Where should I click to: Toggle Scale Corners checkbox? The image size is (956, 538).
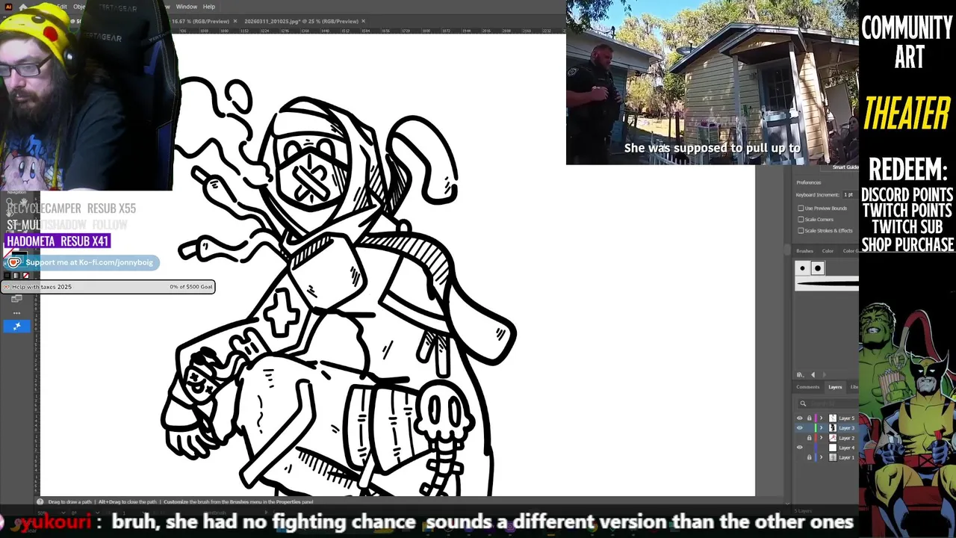click(x=801, y=220)
